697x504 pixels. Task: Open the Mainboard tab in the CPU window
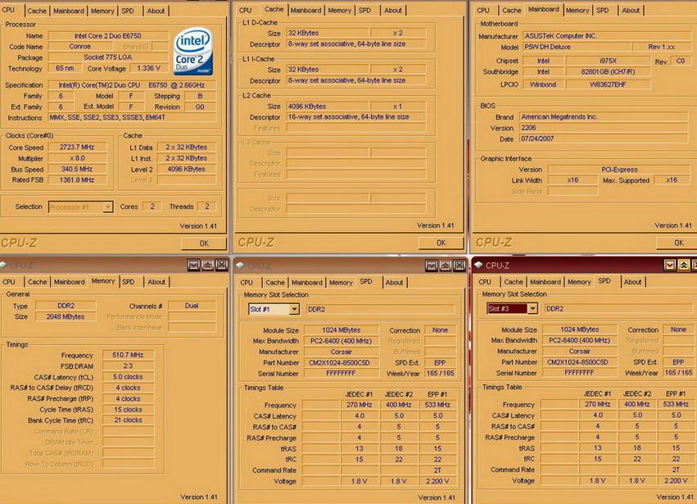coord(69,11)
